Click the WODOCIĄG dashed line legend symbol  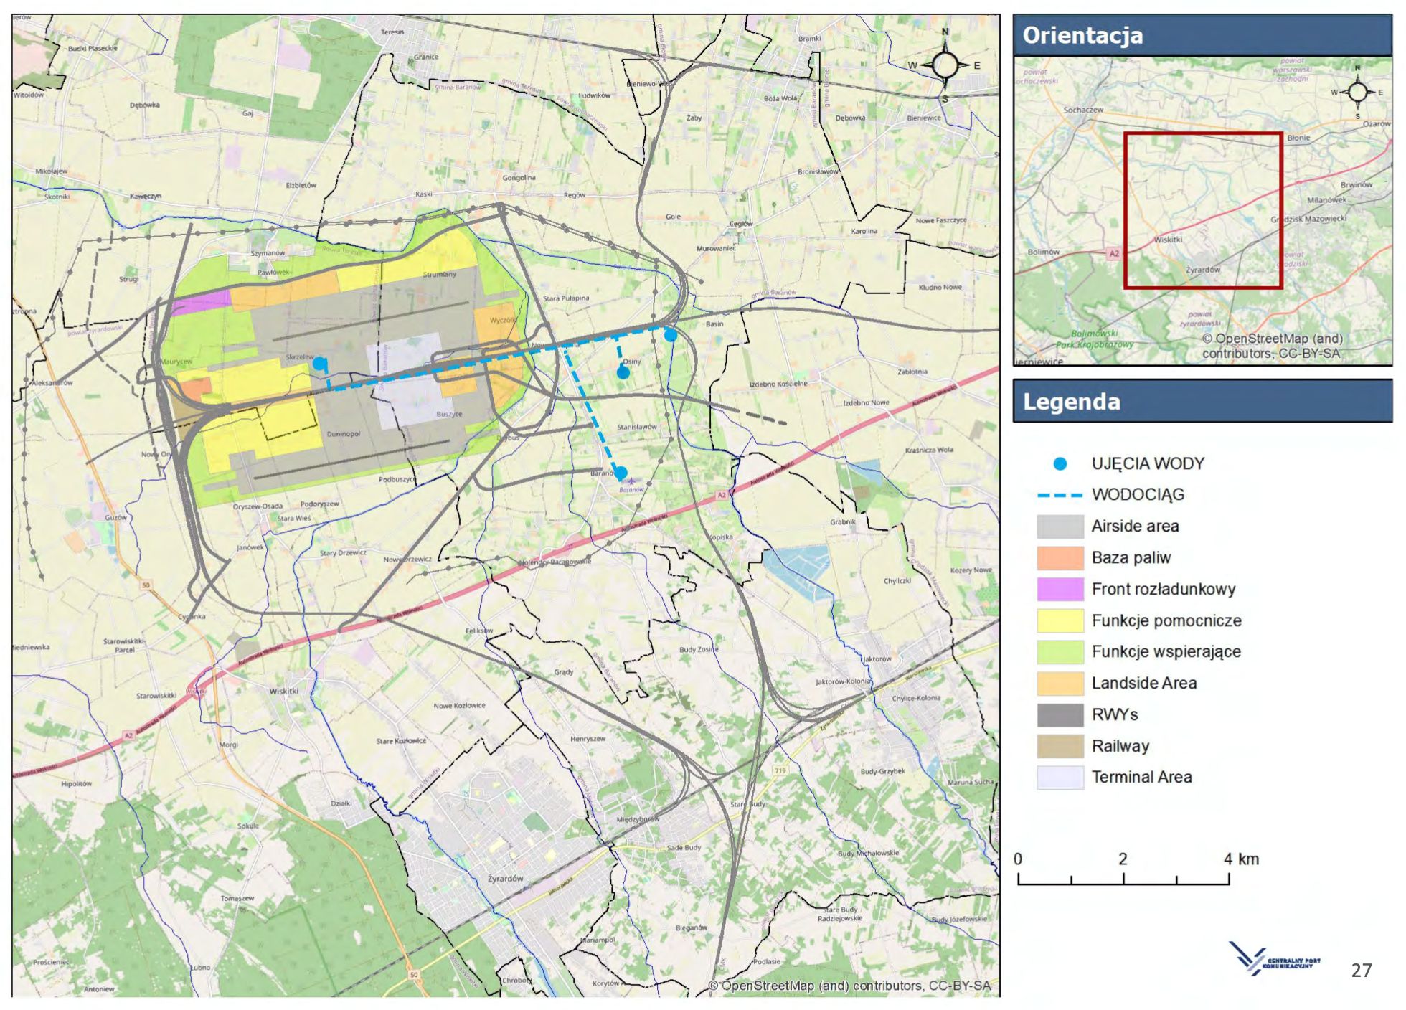(x=1060, y=495)
